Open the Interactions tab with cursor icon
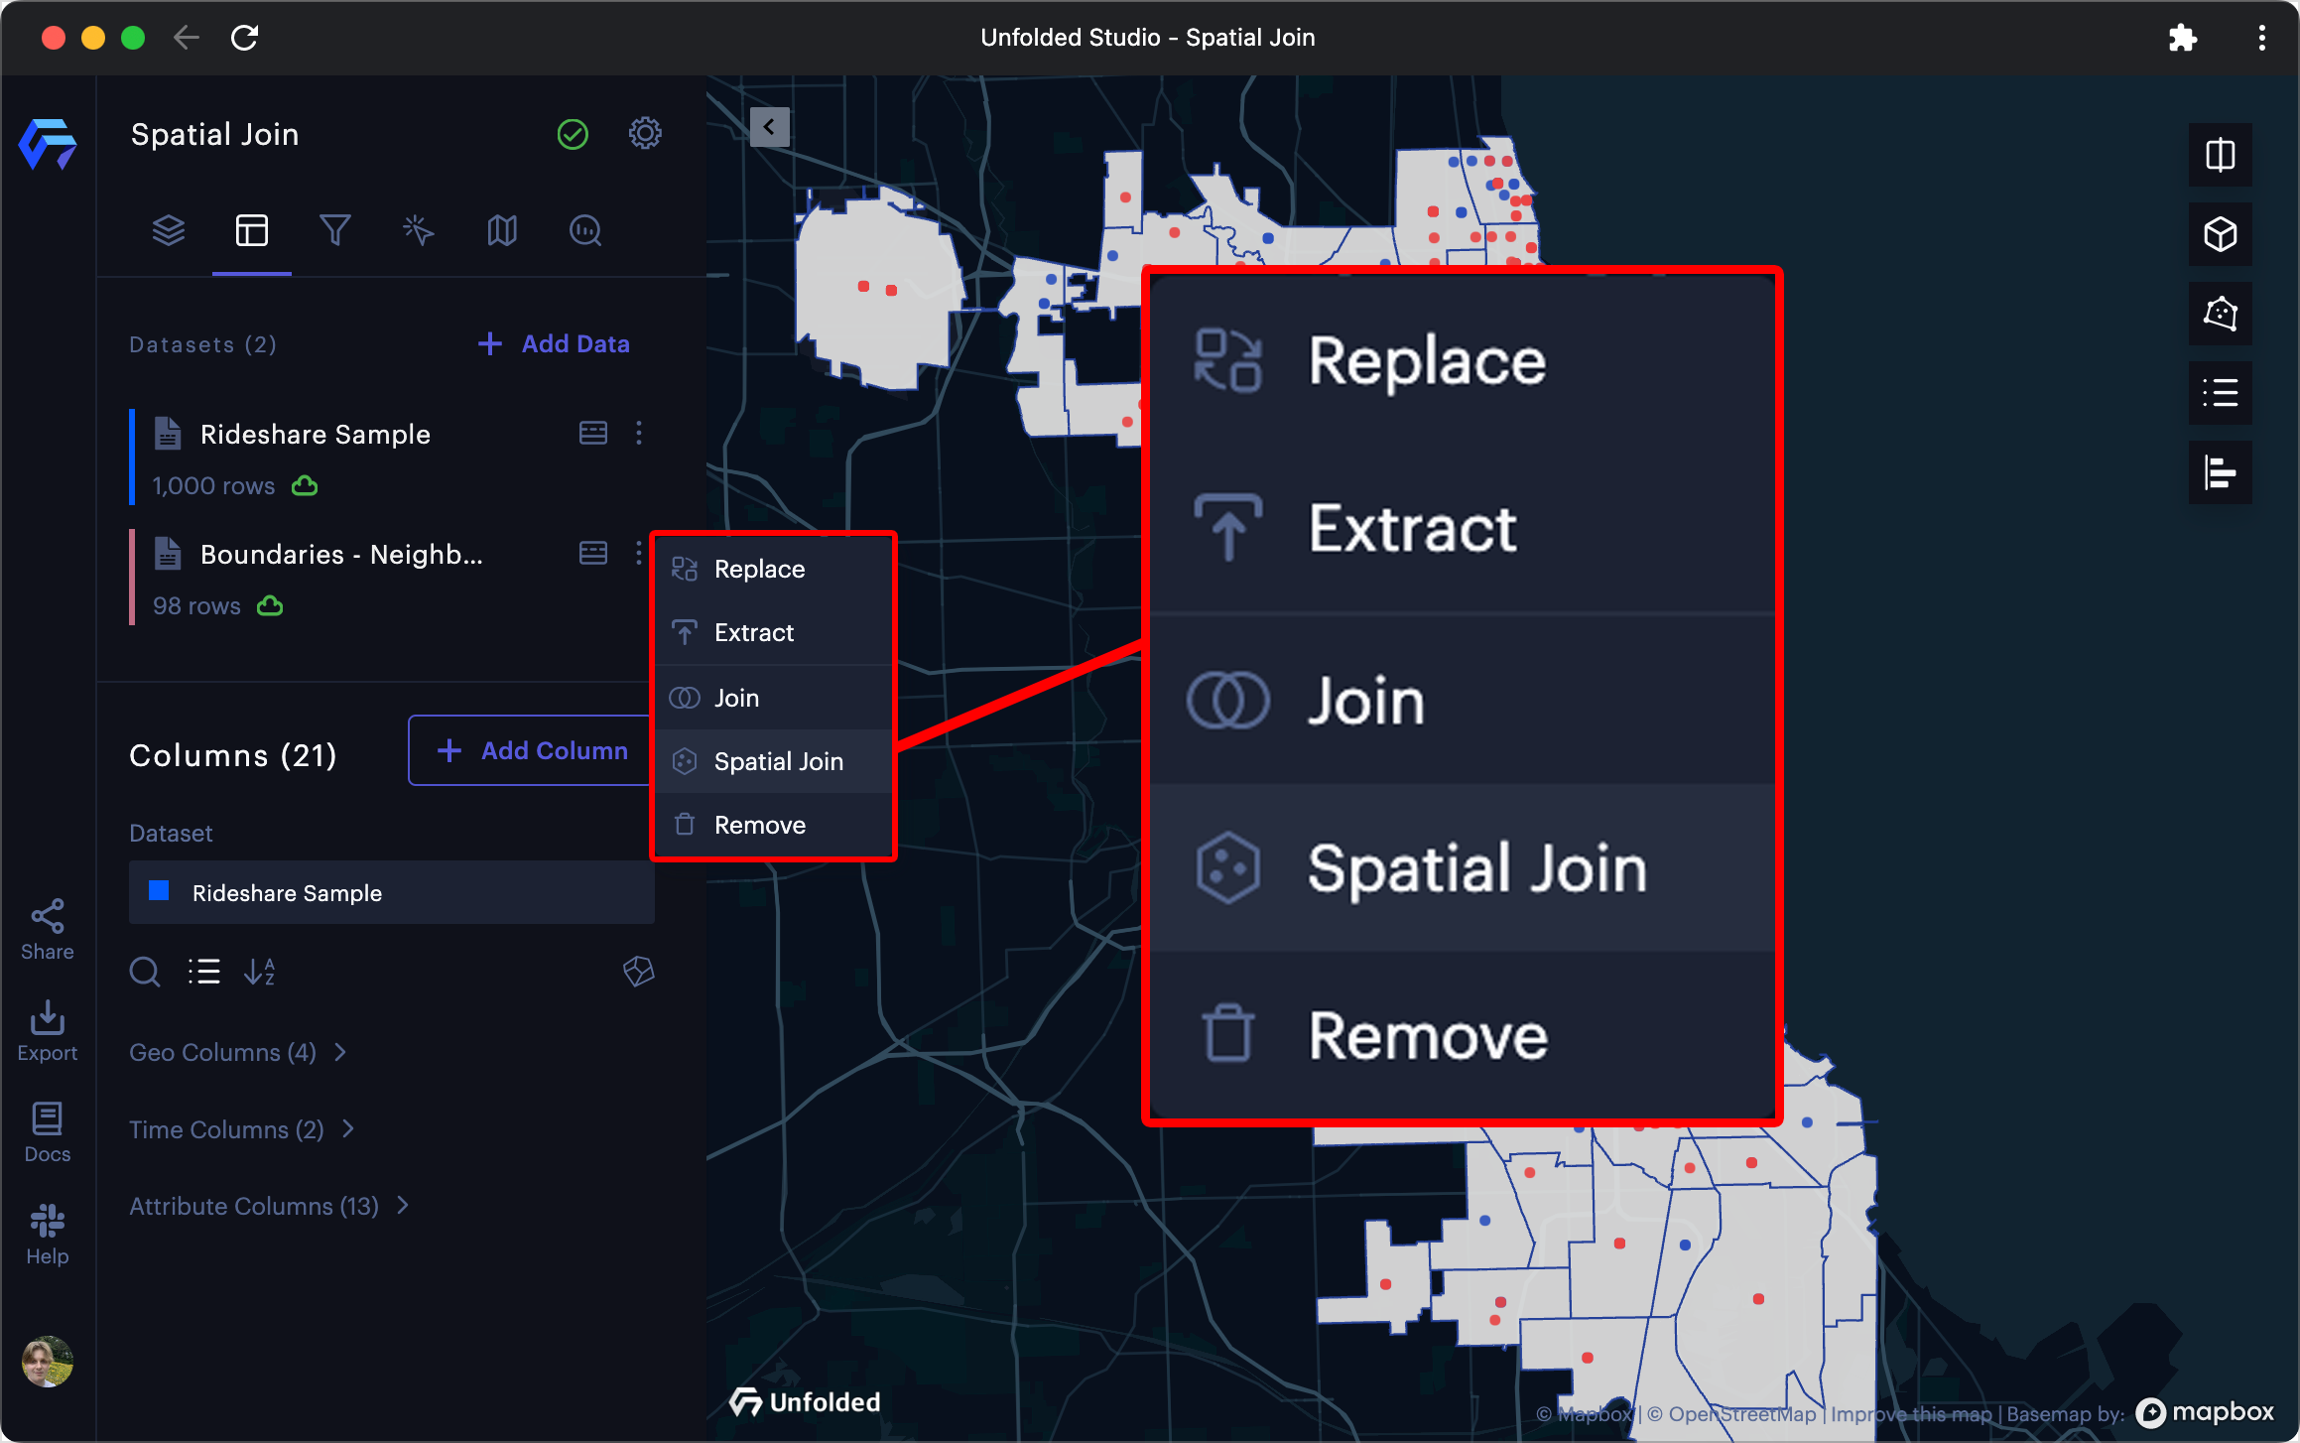This screenshot has height=1443, width=2300. 418,230
